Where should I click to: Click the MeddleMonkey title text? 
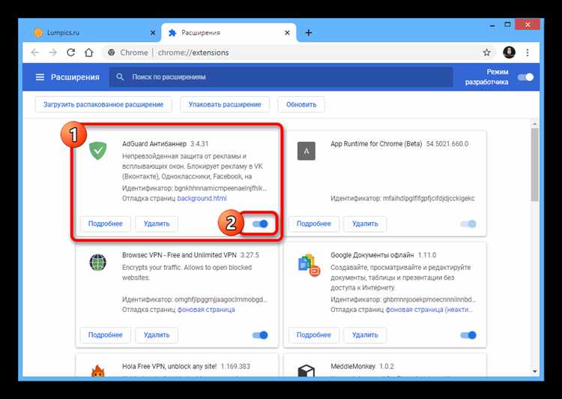point(353,366)
